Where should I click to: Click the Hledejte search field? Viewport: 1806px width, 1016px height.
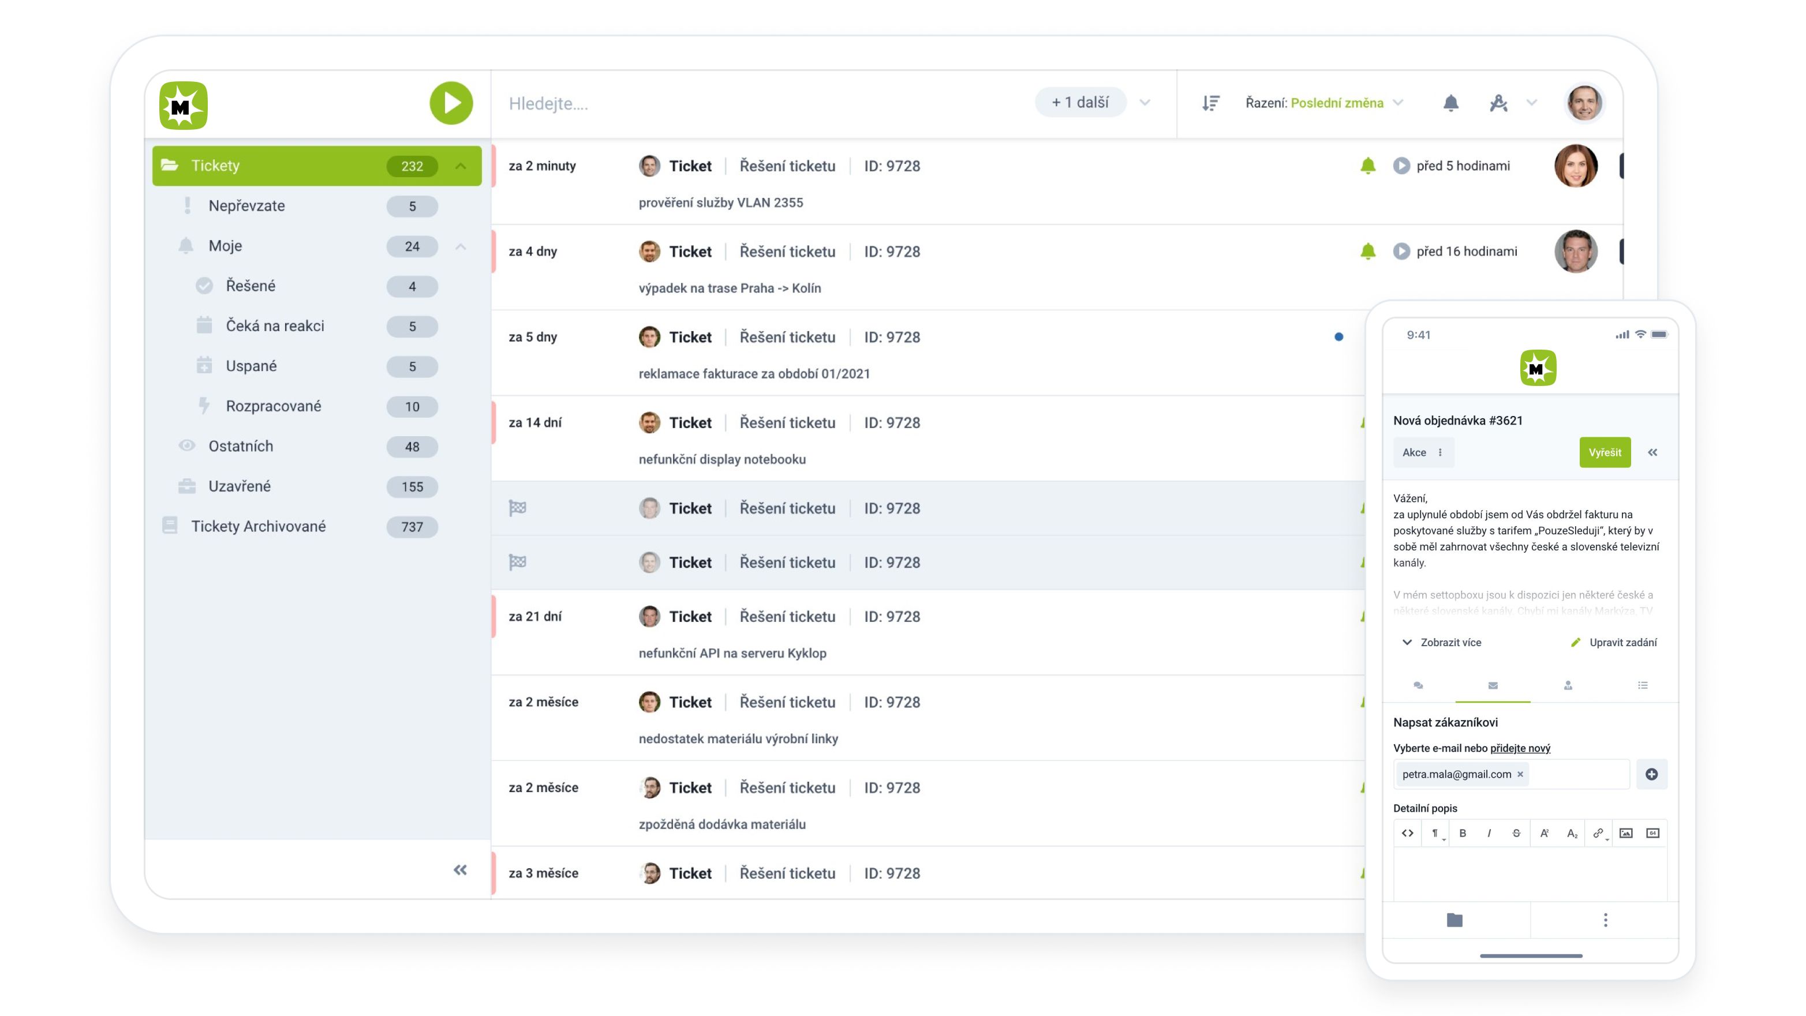[757, 104]
